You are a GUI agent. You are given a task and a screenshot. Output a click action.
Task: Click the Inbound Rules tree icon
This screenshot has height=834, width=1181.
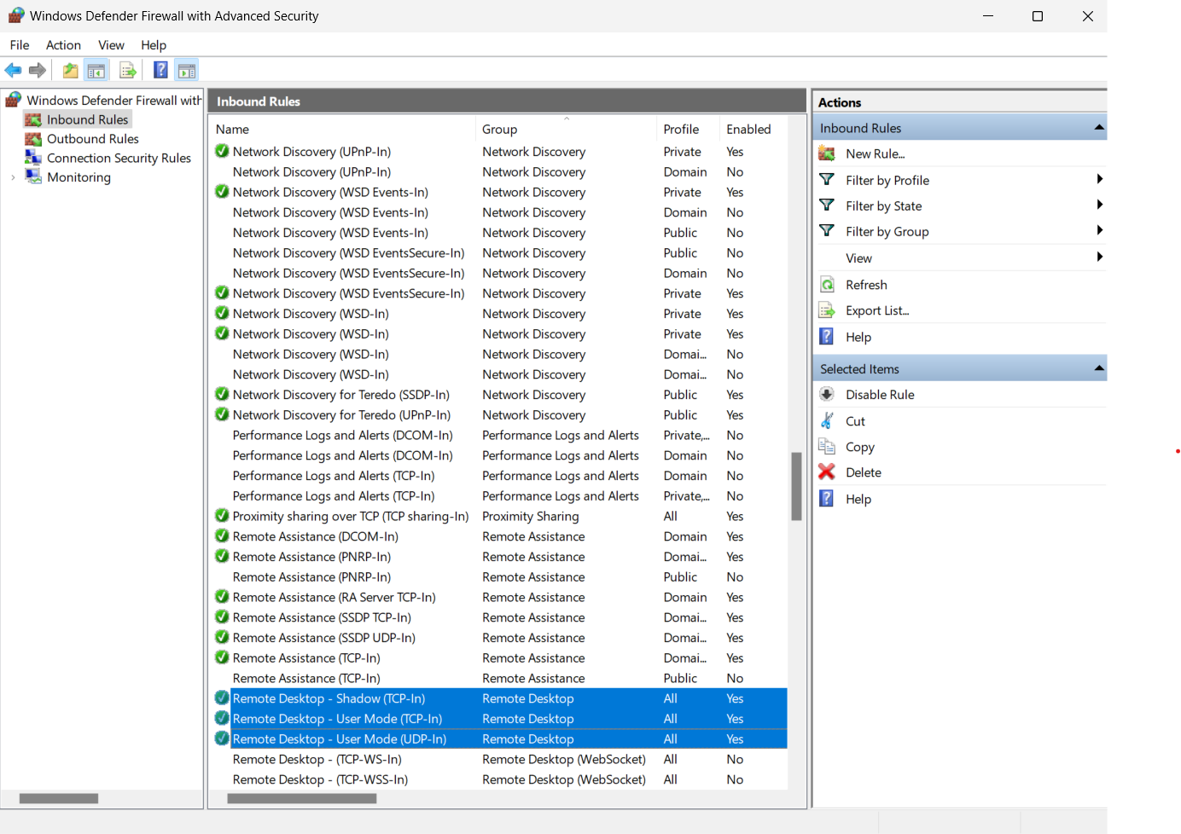point(33,119)
